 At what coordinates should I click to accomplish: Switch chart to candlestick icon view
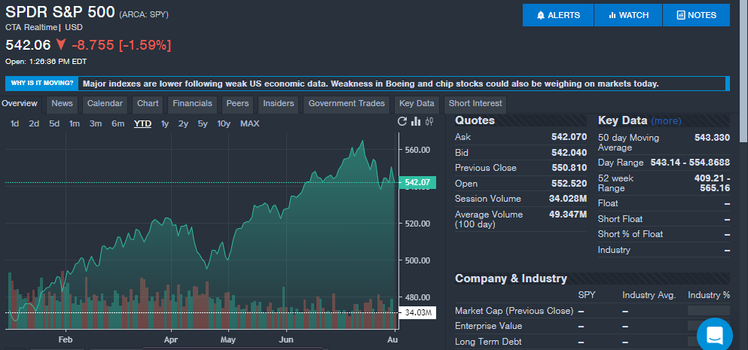[x=429, y=122]
